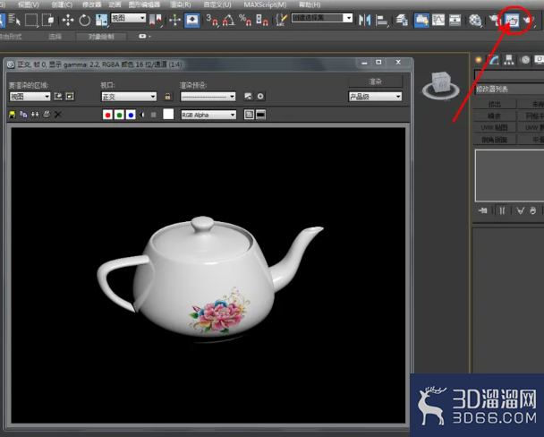Toggle the Graphite ribbon icon
544x437 pixels.
click(421, 20)
